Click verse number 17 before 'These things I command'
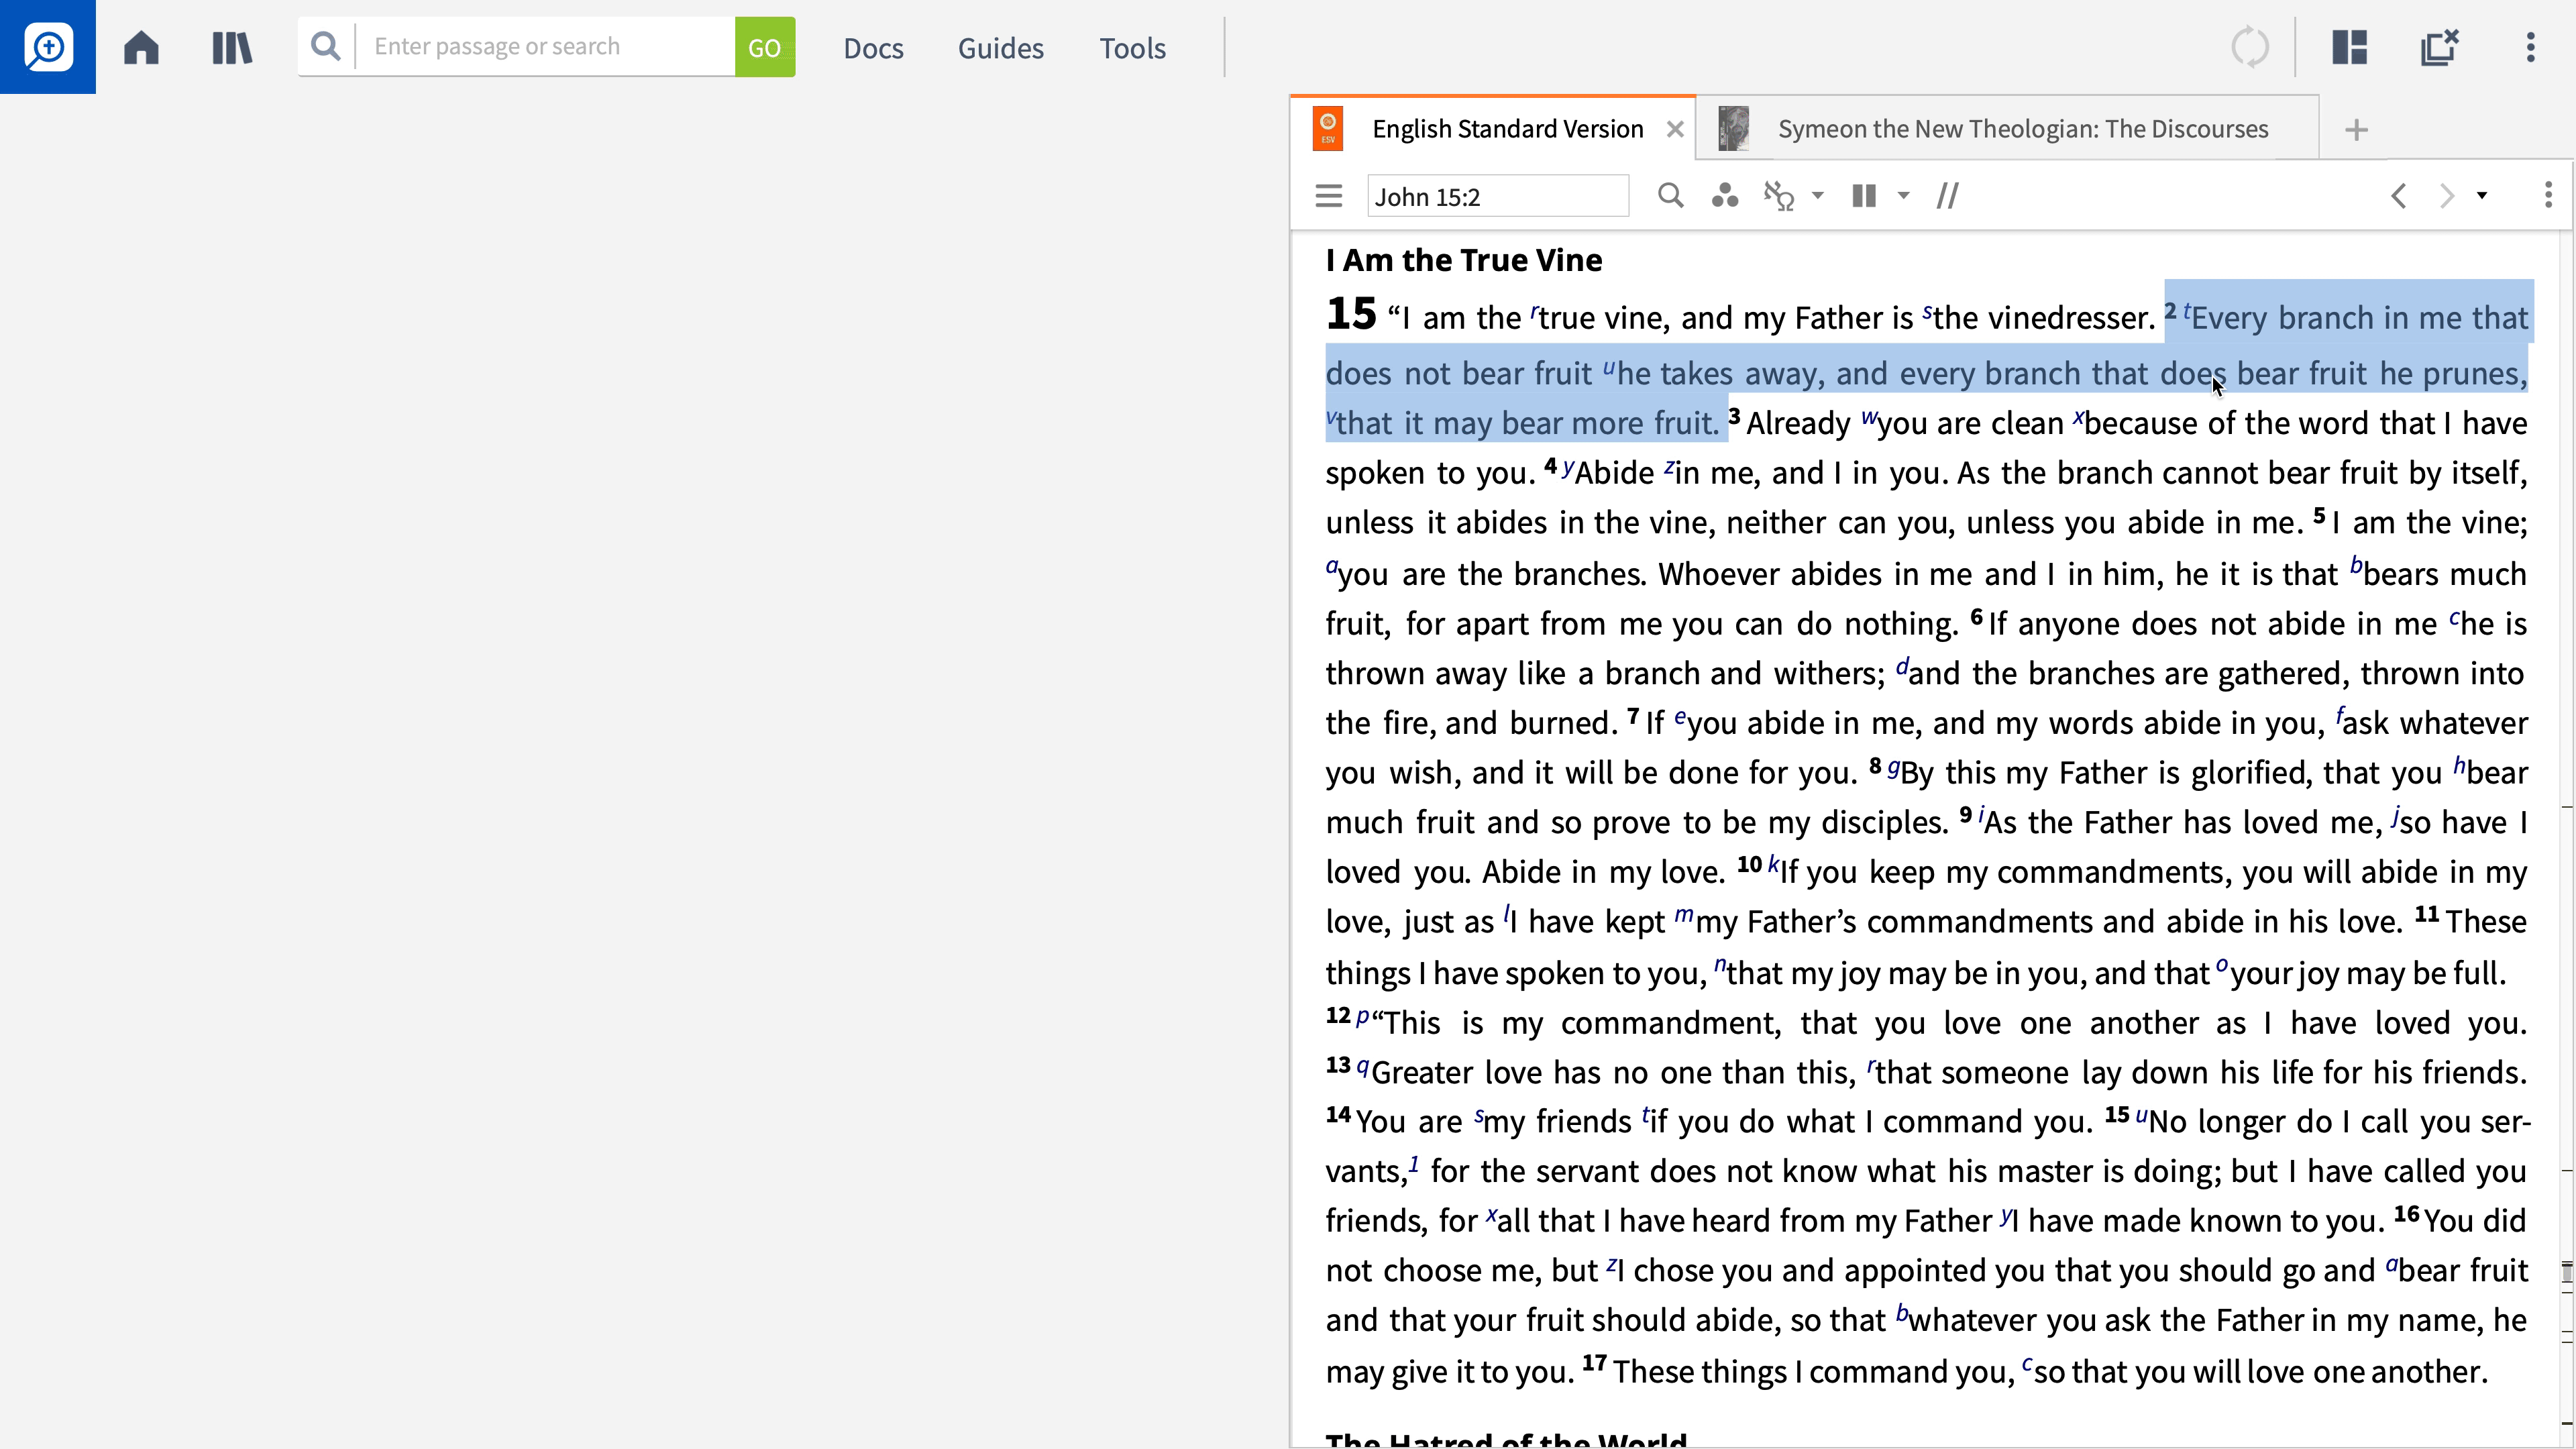This screenshot has width=2576, height=1449. click(x=1594, y=1363)
